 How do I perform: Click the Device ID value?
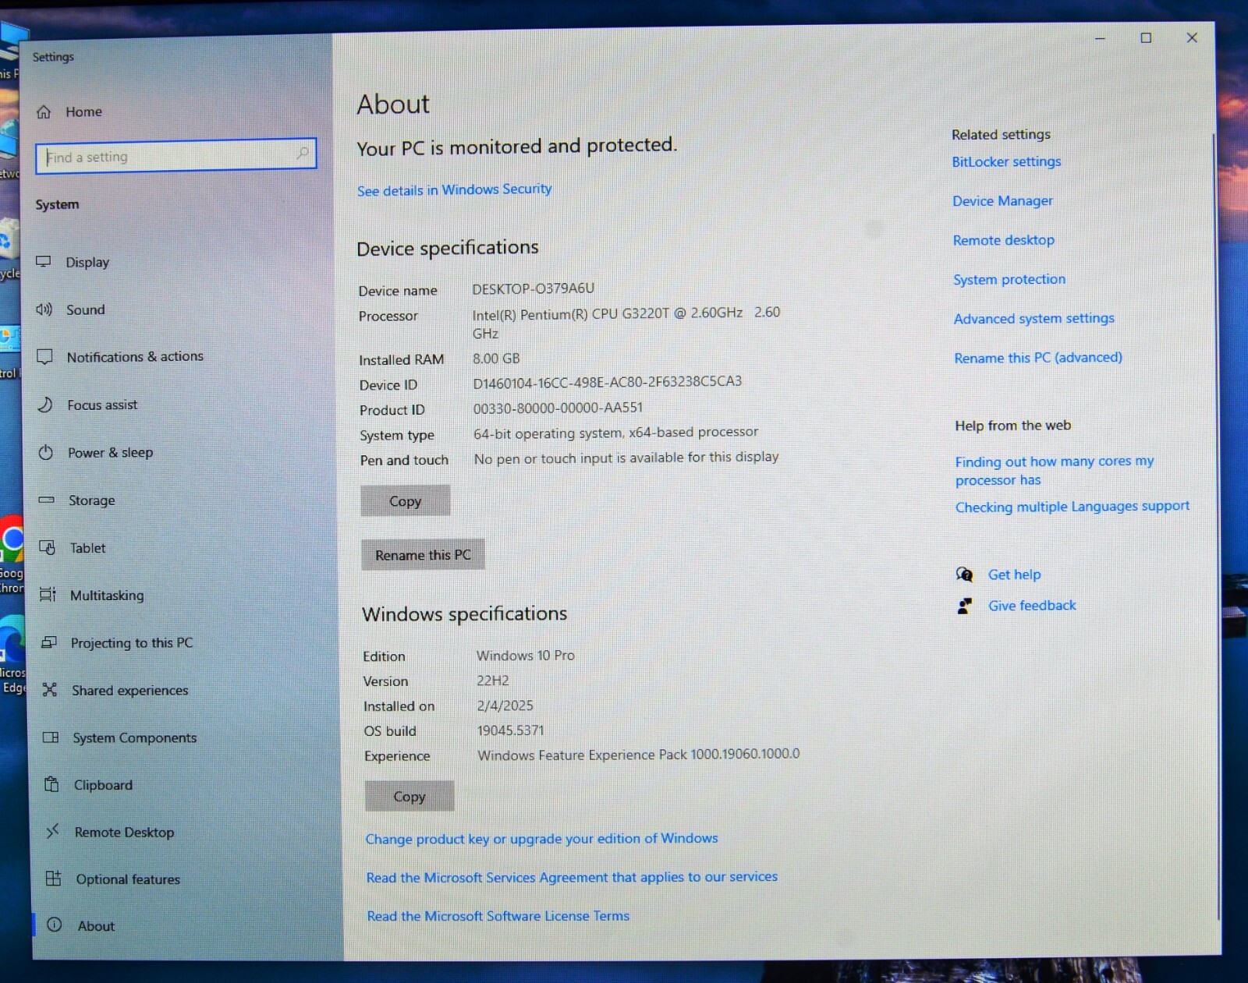pyautogui.click(x=607, y=382)
